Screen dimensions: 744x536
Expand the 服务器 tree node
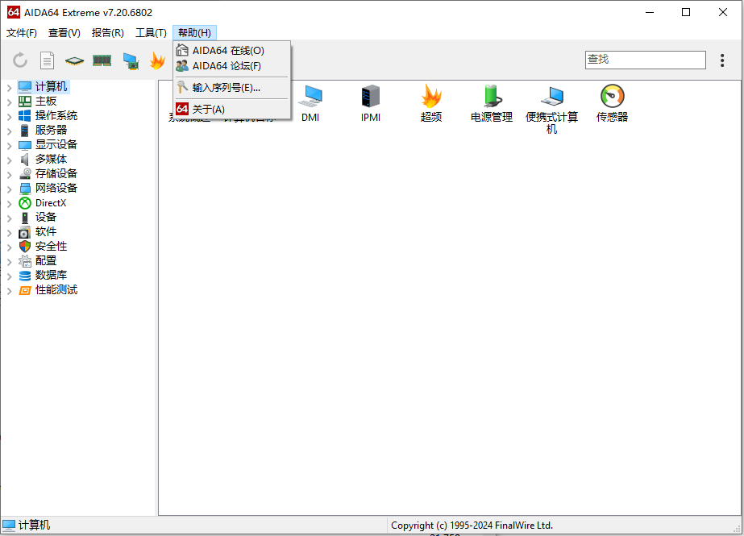[x=9, y=131]
